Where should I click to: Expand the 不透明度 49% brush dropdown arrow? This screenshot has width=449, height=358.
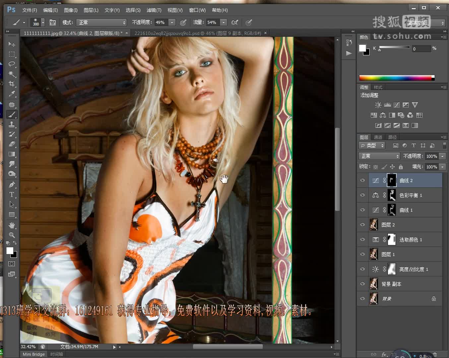click(x=172, y=23)
